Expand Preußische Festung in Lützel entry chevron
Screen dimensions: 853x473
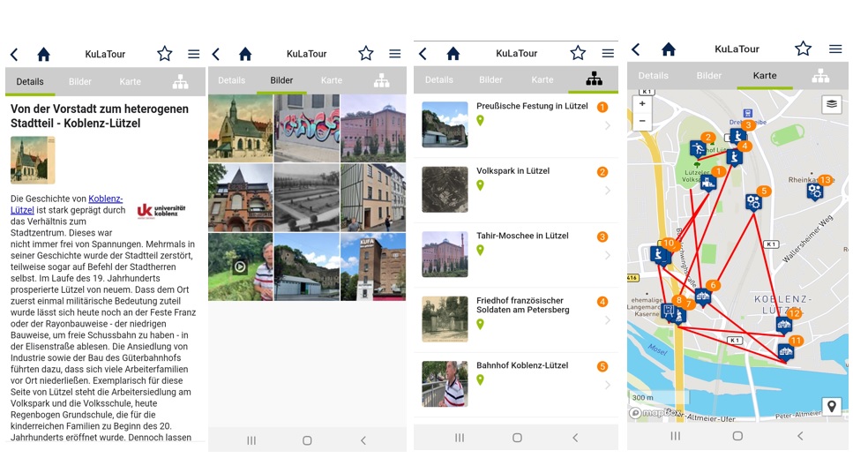click(x=607, y=126)
